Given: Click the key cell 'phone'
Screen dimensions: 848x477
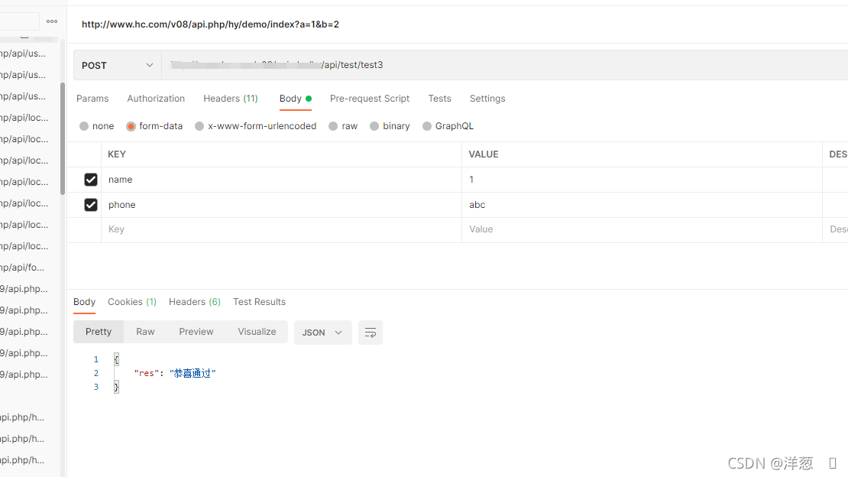Looking at the screenshot, I should [281, 205].
